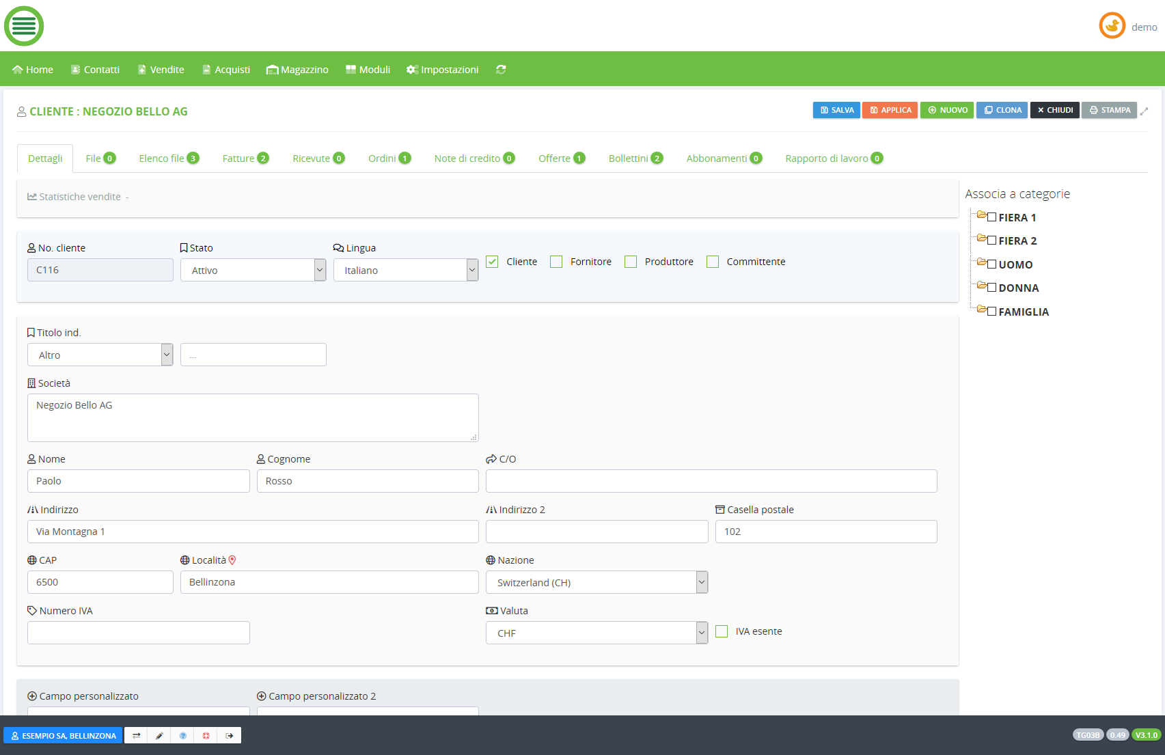1165x755 pixels.
Task: Click the red lifebuoy support icon
Action: click(x=206, y=736)
